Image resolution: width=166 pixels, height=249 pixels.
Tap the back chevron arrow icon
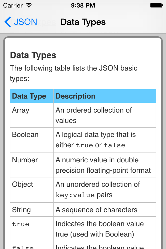point(8,22)
